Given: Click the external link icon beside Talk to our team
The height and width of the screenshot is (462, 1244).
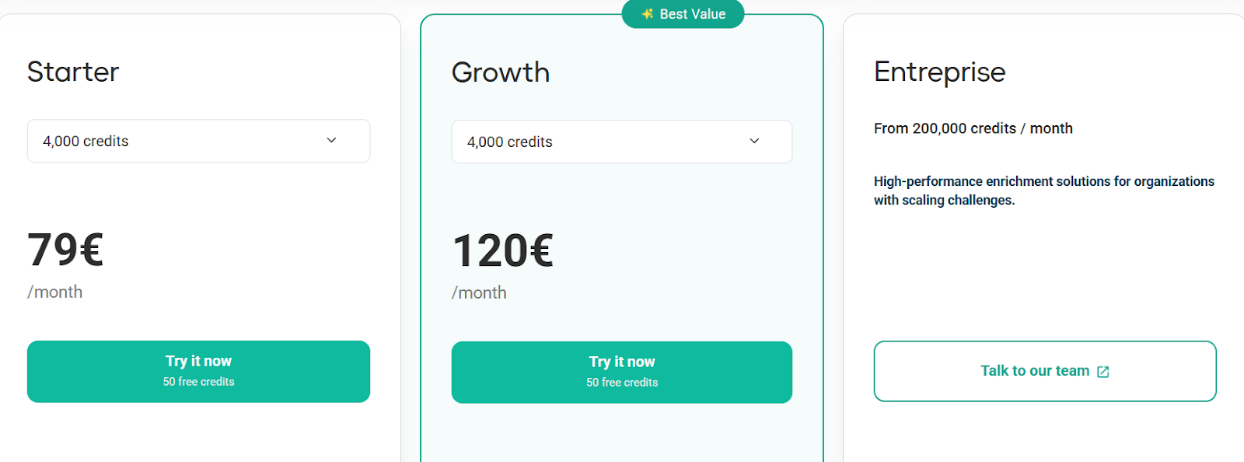Looking at the screenshot, I should click(x=1103, y=371).
